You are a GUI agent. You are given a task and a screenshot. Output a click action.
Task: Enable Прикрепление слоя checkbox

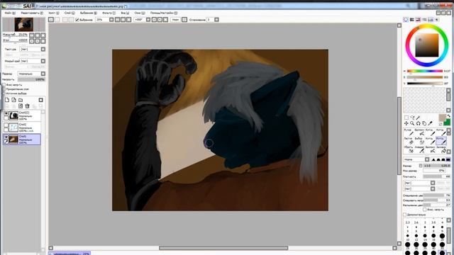(x=4, y=89)
